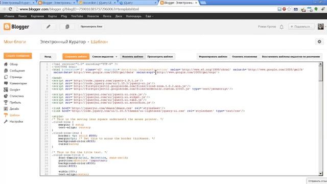This screenshot has width=327, height=184.
Task: Open Chrome wrench menu icon
Action: 323,9
